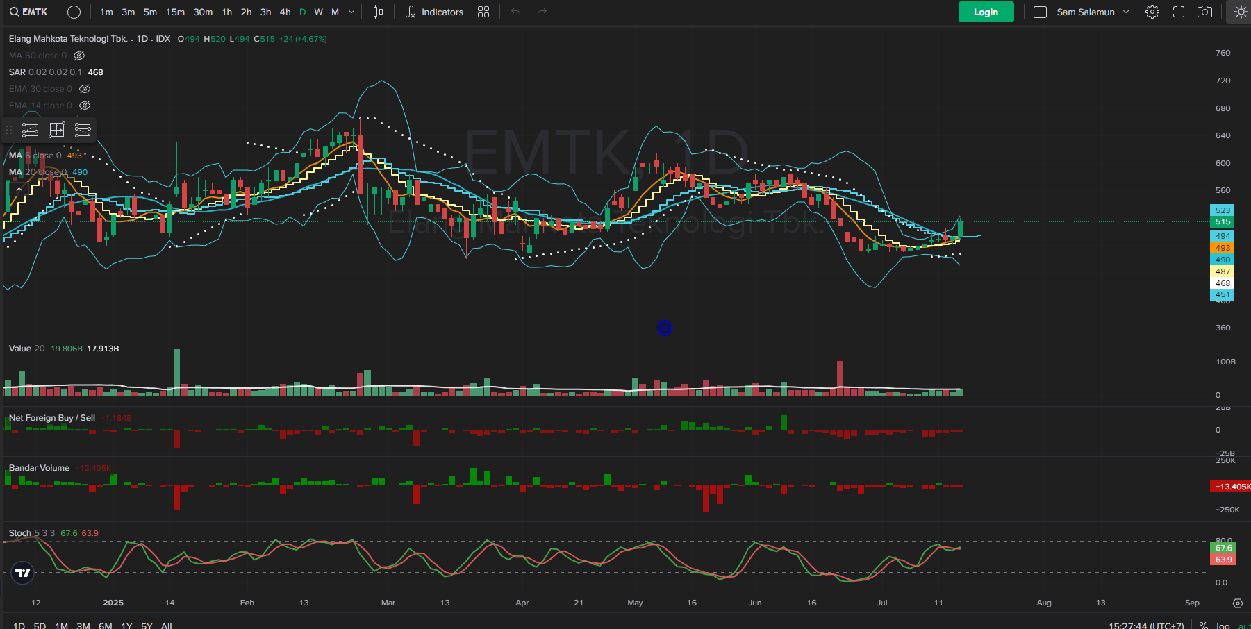Switch to 5m timeframe
Screen dimensions: 1251x629
tap(150, 12)
